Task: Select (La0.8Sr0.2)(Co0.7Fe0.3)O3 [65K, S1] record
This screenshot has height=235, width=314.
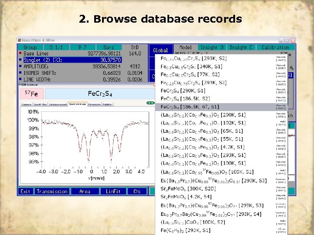Action: click(x=221, y=131)
